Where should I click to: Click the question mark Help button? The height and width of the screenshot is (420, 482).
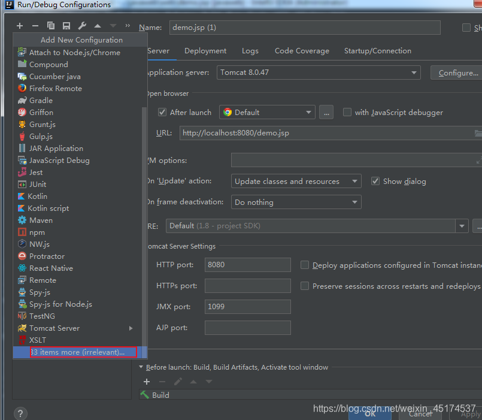click(20, 413)
